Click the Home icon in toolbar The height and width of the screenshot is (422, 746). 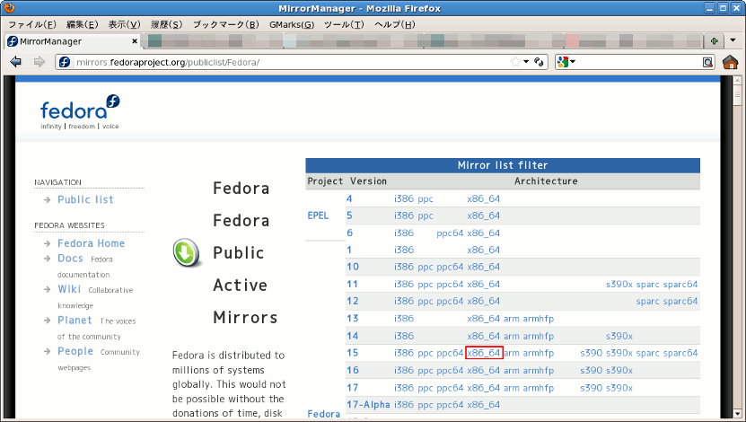(x=730, y=62)
